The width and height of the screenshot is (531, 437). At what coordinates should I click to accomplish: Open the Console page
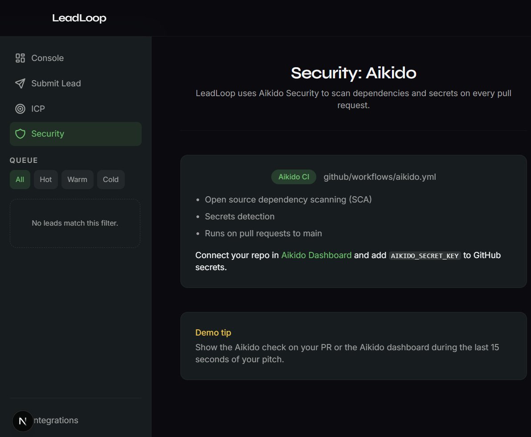tap(76, 58)
